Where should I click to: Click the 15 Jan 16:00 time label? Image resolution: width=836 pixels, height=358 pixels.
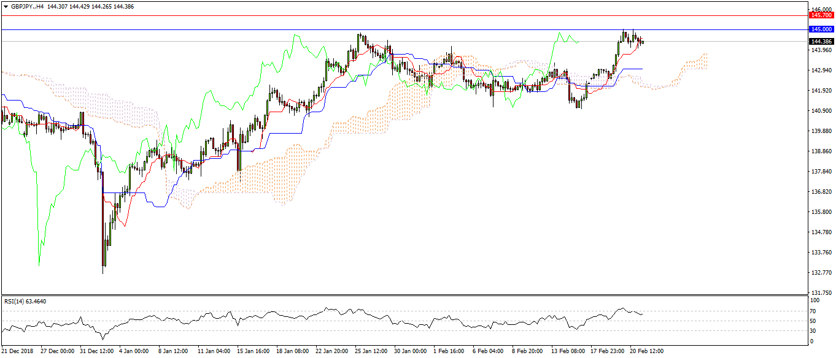point(254,351)
